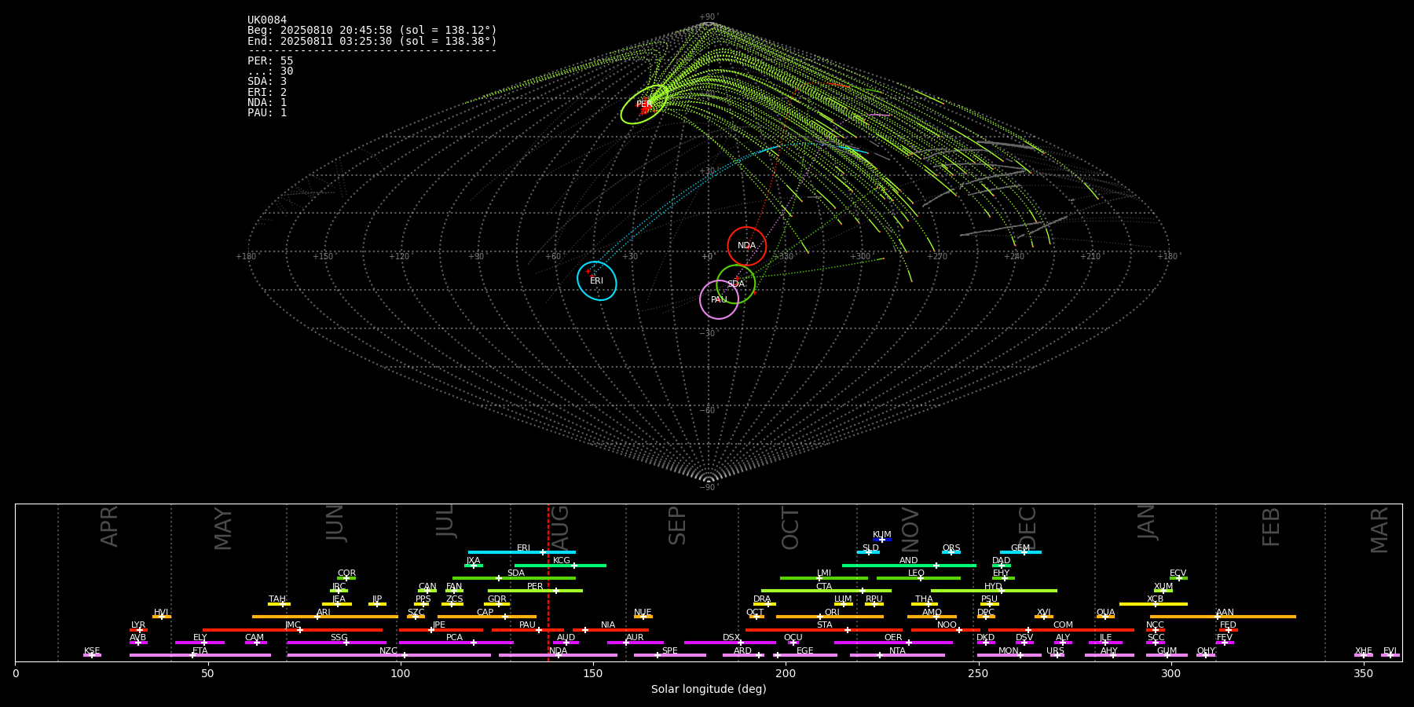The image size is (1414, 707).
Task: Click the +300 longitude label on the equator
Action: [x=860, y=257]
